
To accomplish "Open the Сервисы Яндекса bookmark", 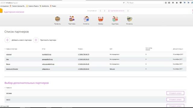I will (32, 6).
